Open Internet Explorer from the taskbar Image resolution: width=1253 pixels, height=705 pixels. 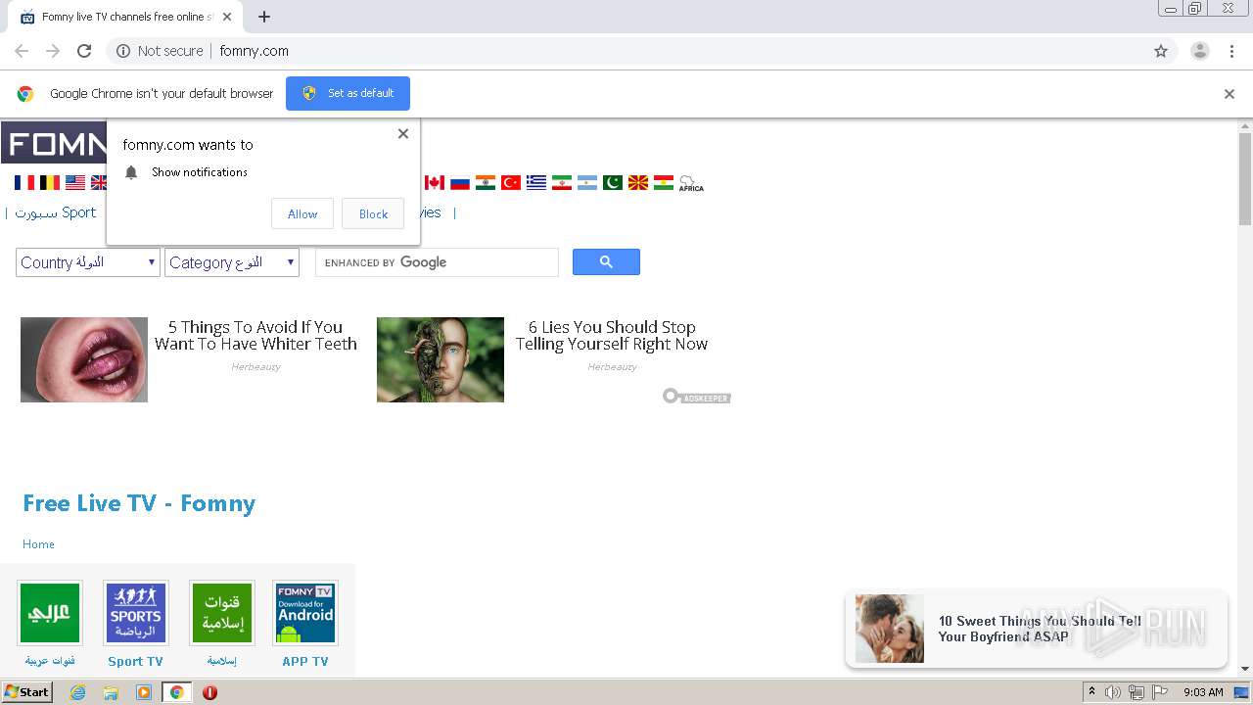[x=77, y=692]
